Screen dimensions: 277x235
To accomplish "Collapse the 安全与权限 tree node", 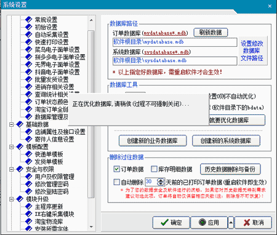I will (12, 169).
